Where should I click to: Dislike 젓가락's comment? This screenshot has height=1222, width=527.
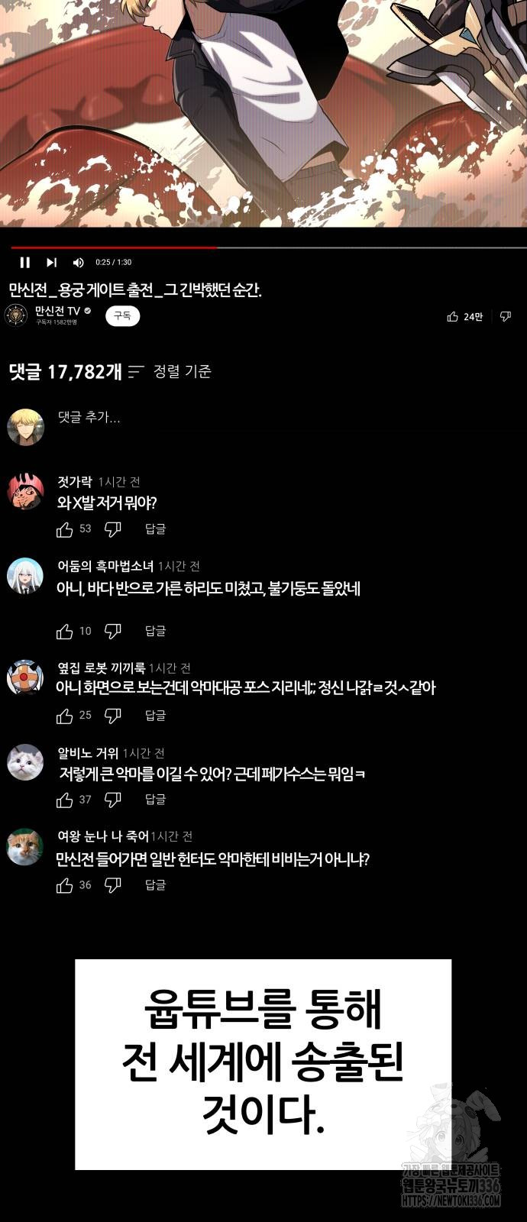click(112, 529)
